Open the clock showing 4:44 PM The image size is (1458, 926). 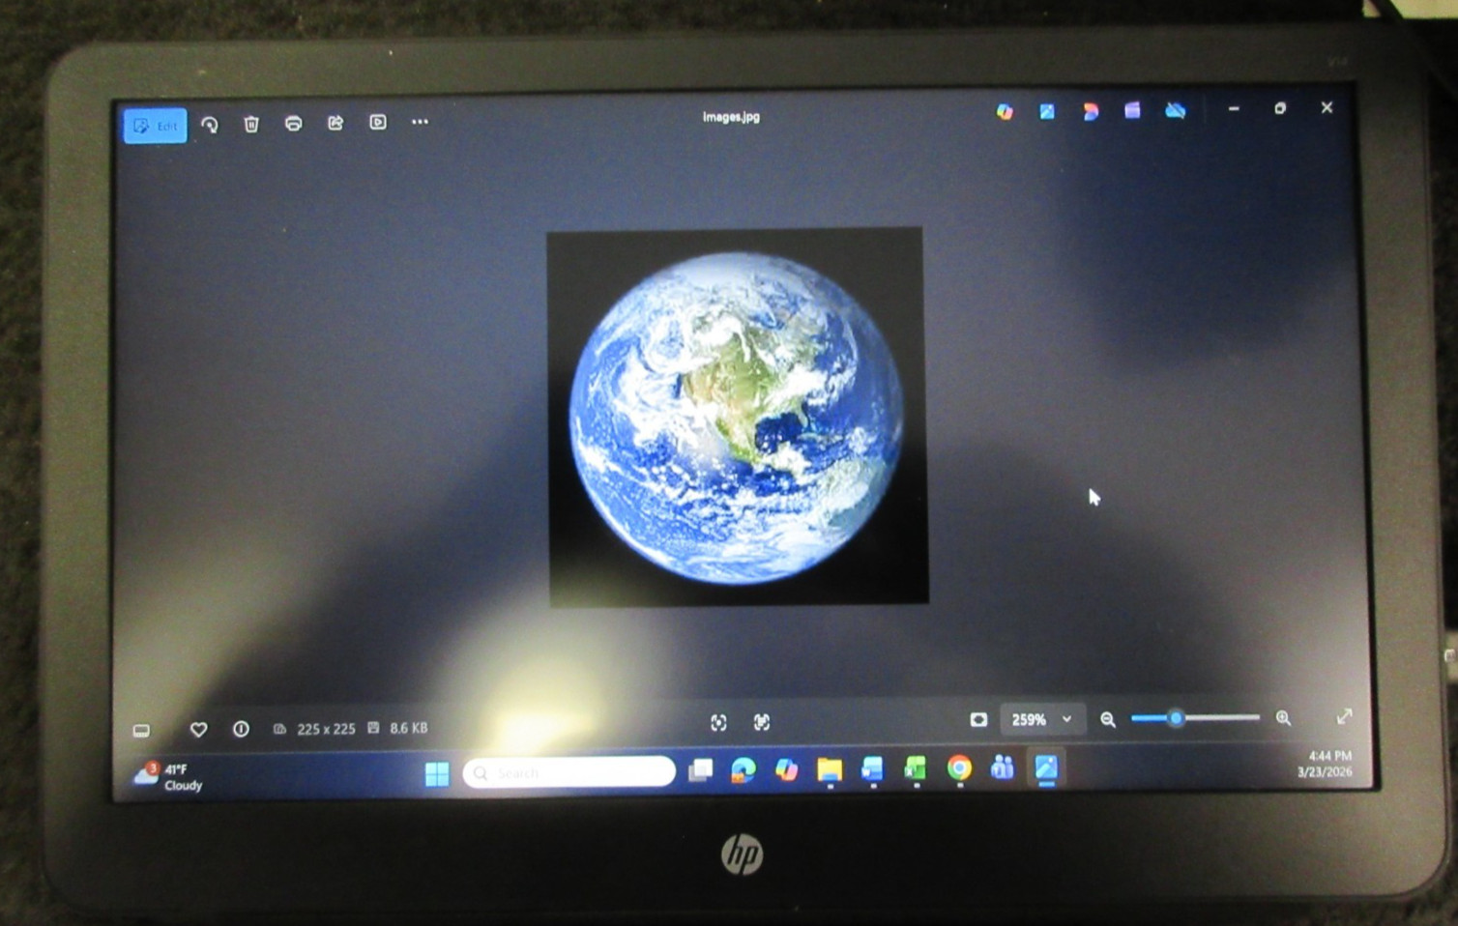coord(1325,764)
